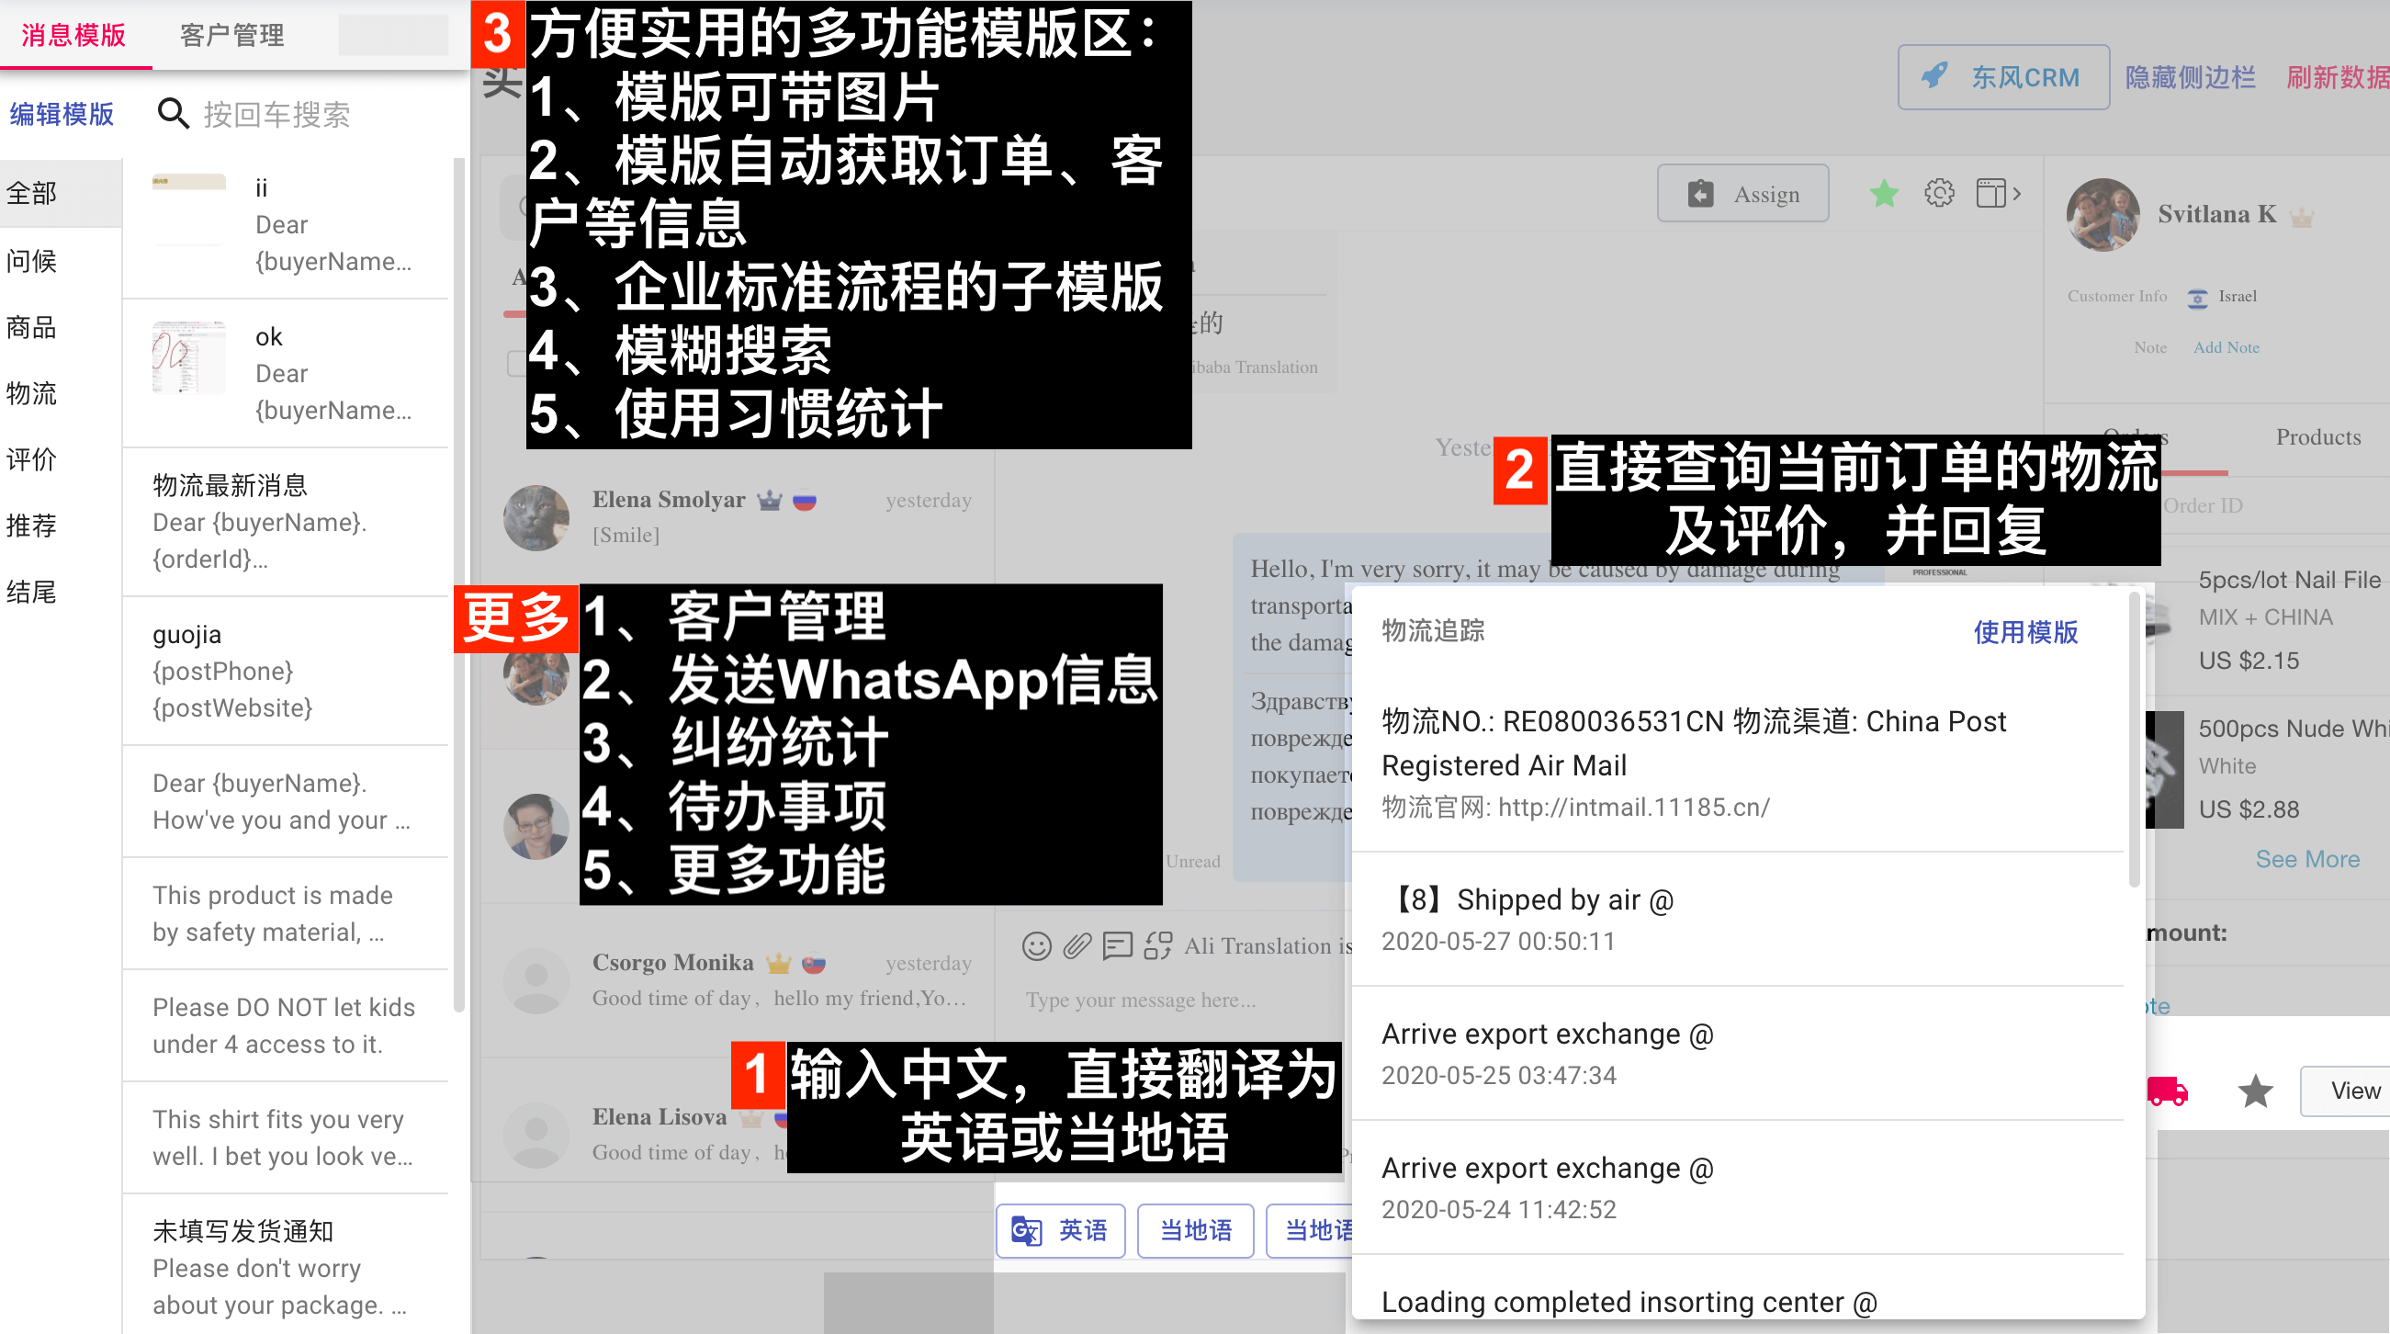The height and width of the screenshot is (1334, 2390).
Task: Select the 物流 template category
Action: point(31,393)
